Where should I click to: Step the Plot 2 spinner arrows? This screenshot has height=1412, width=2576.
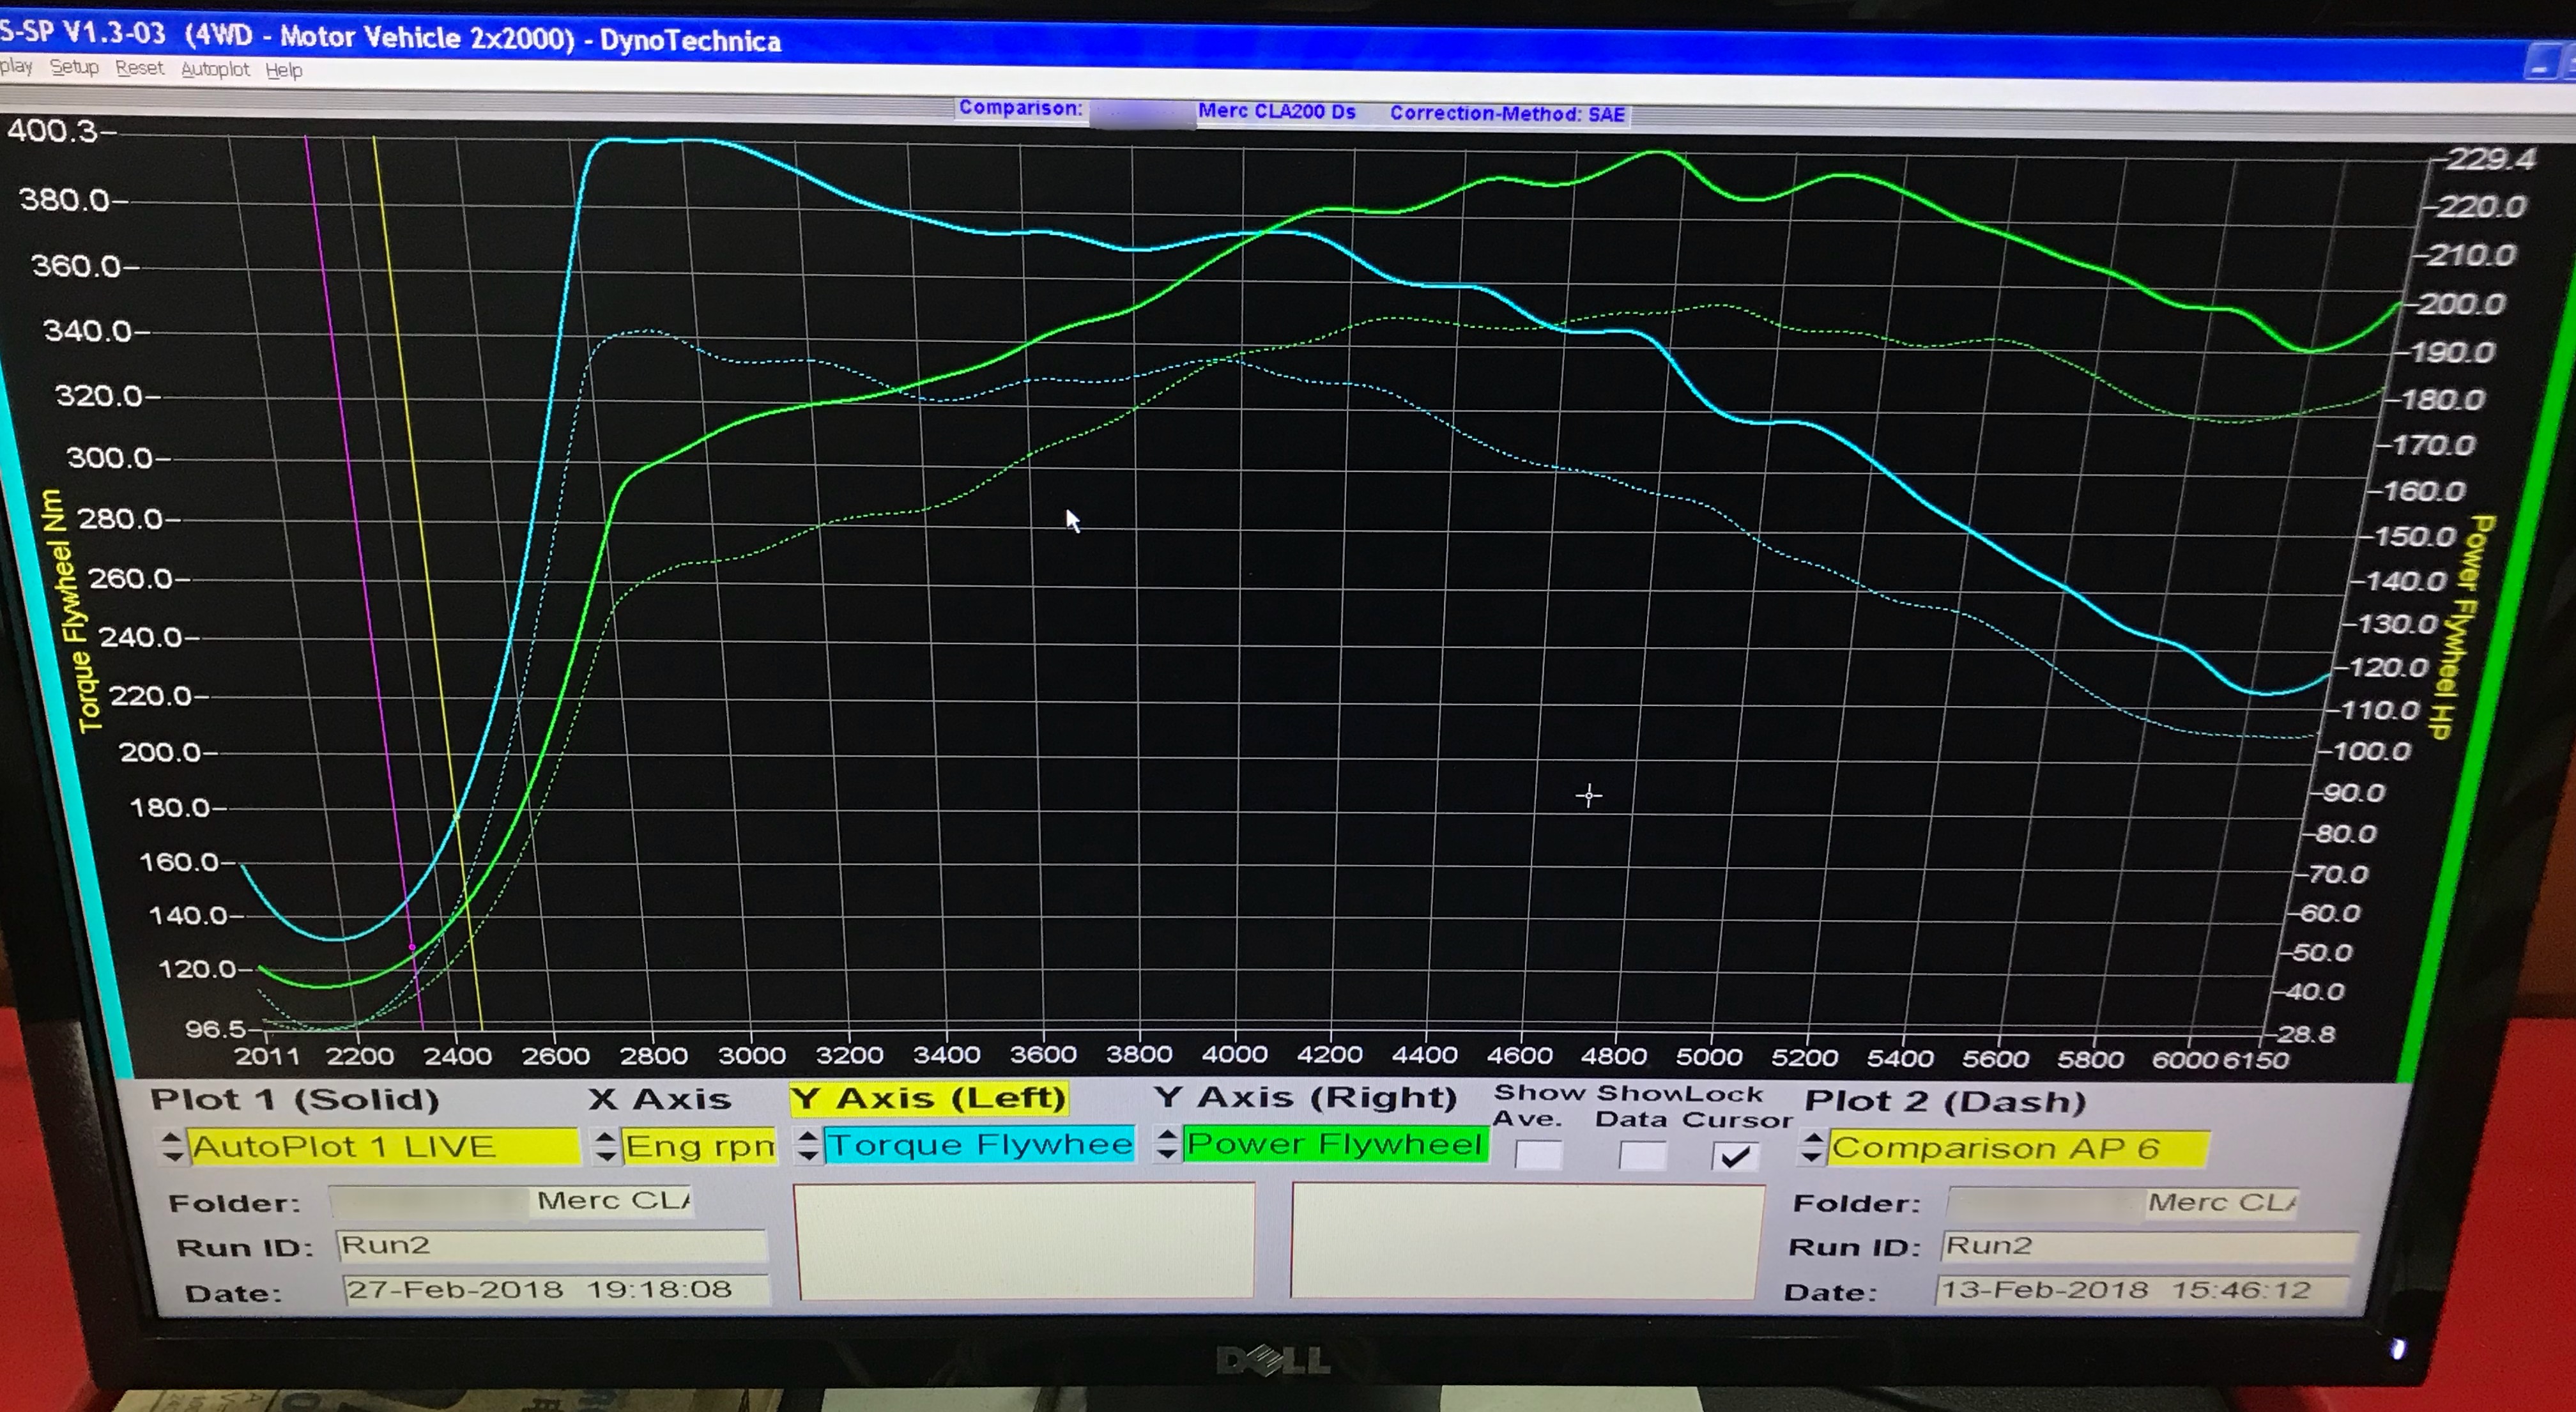coord(1813,1148)
